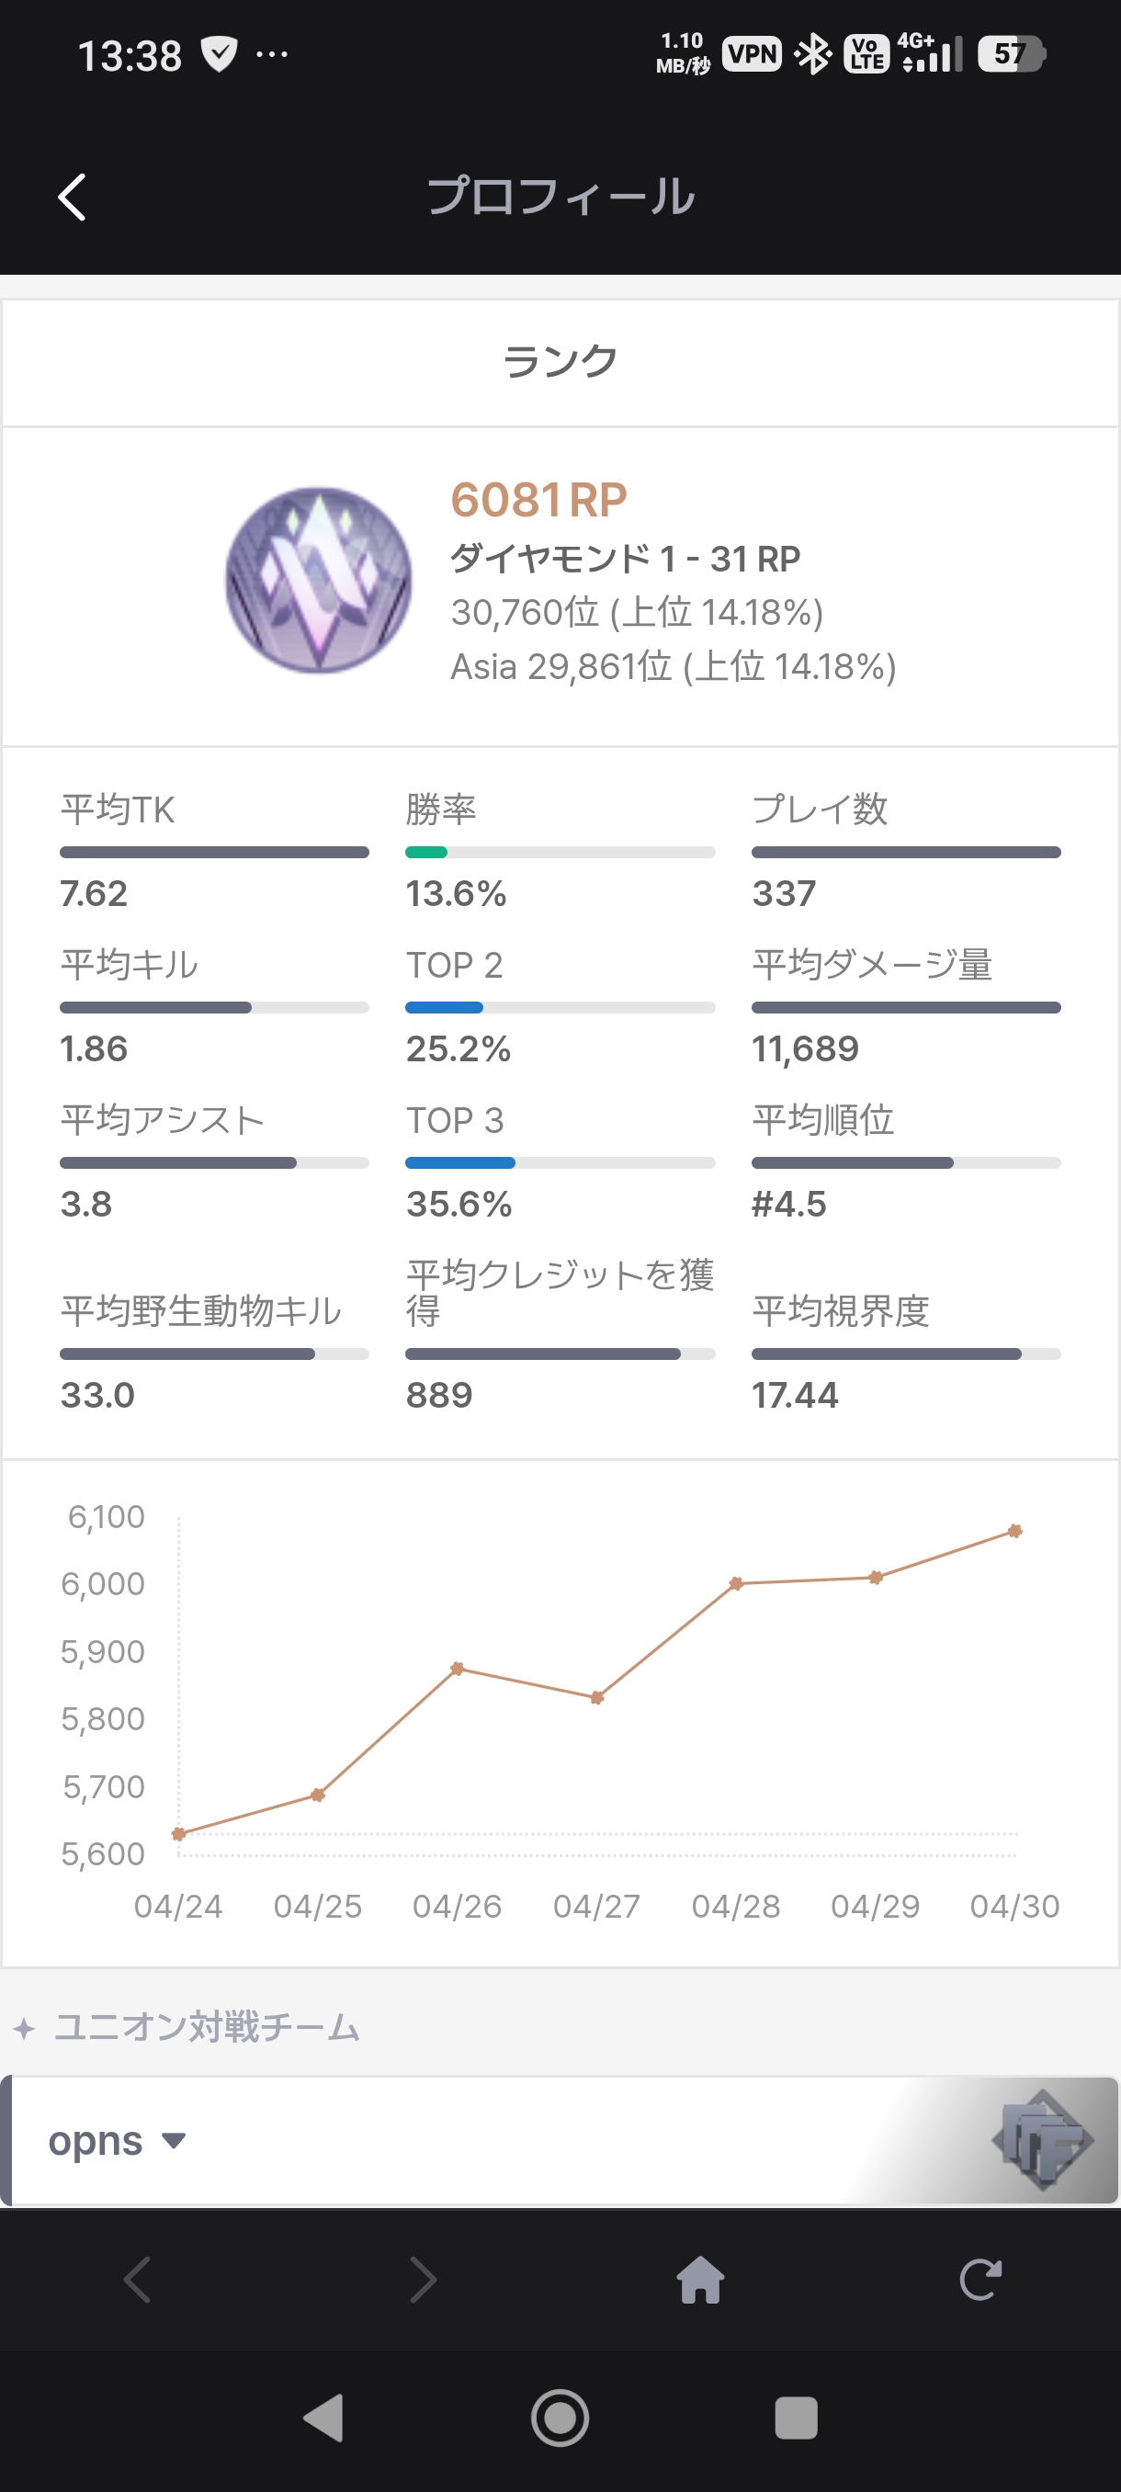Tap the 勝率 green progress bar
This screenshot has height=2492, width=1121.
(x=559, y=853)
